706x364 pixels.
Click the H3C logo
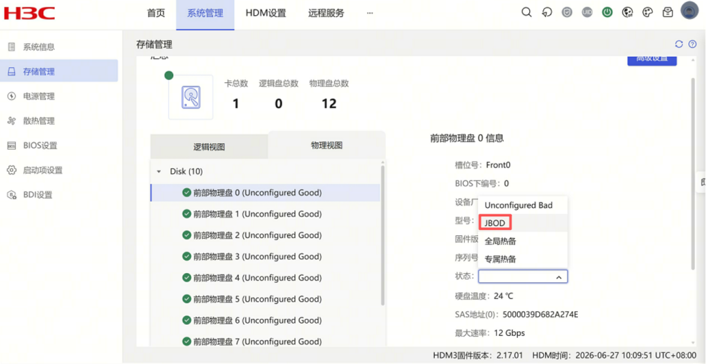coord(29,12)
